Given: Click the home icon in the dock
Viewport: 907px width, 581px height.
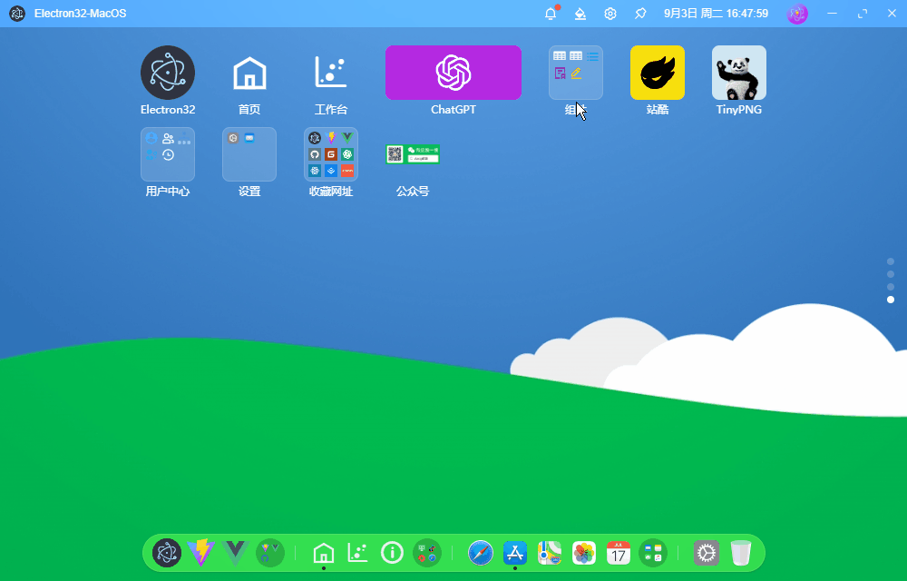Looking at the screenshot, I should pos(324,553).
